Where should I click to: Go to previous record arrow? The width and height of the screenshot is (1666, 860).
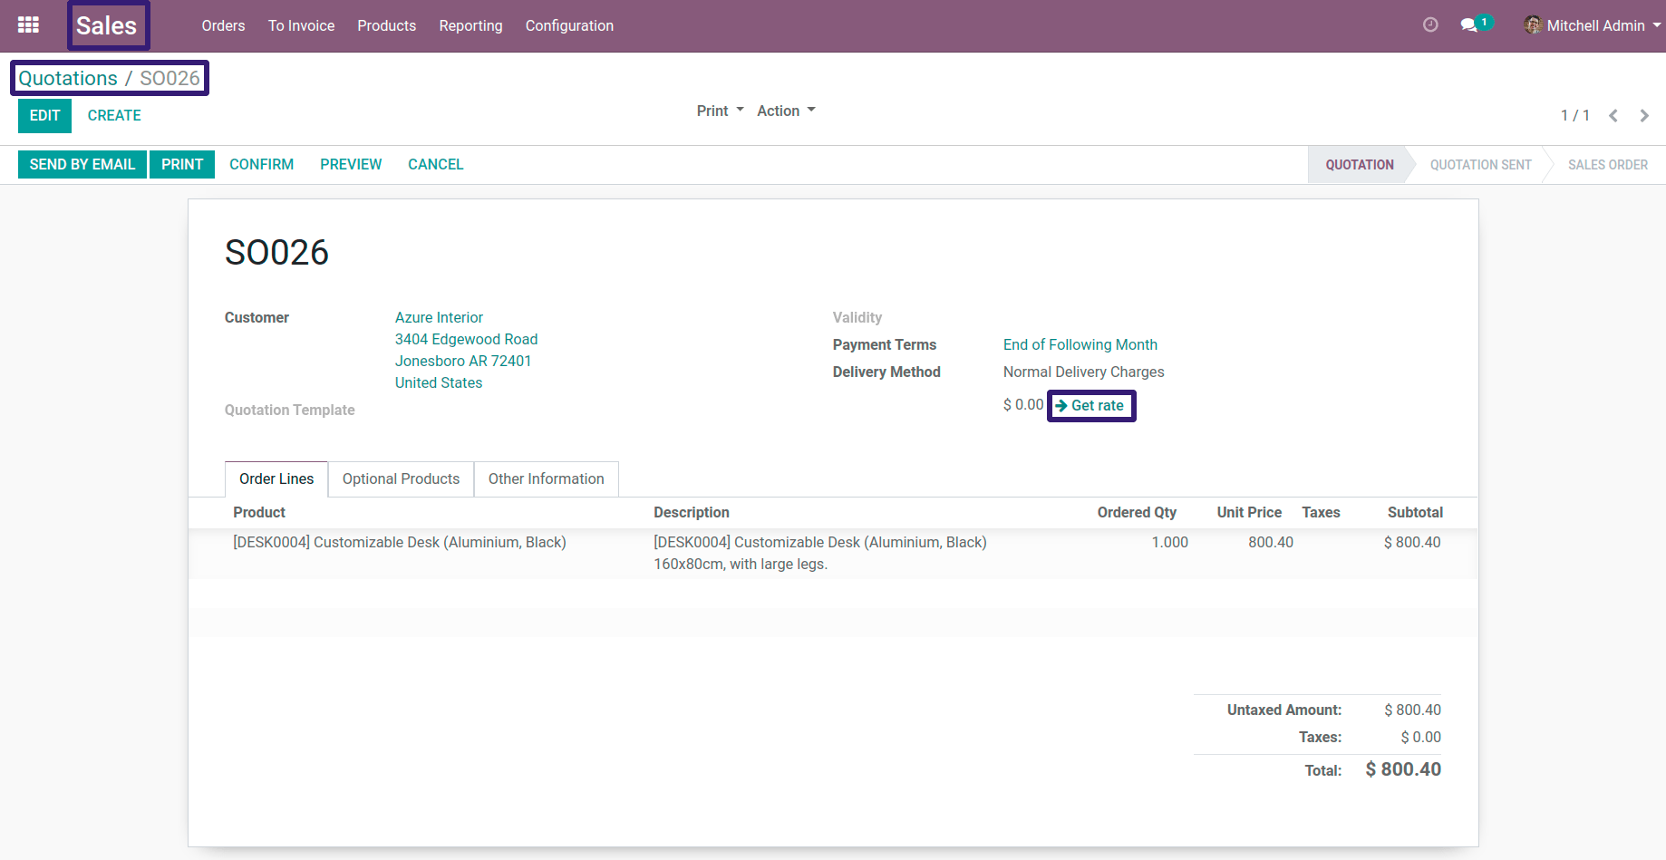[x=1613, y=116]
